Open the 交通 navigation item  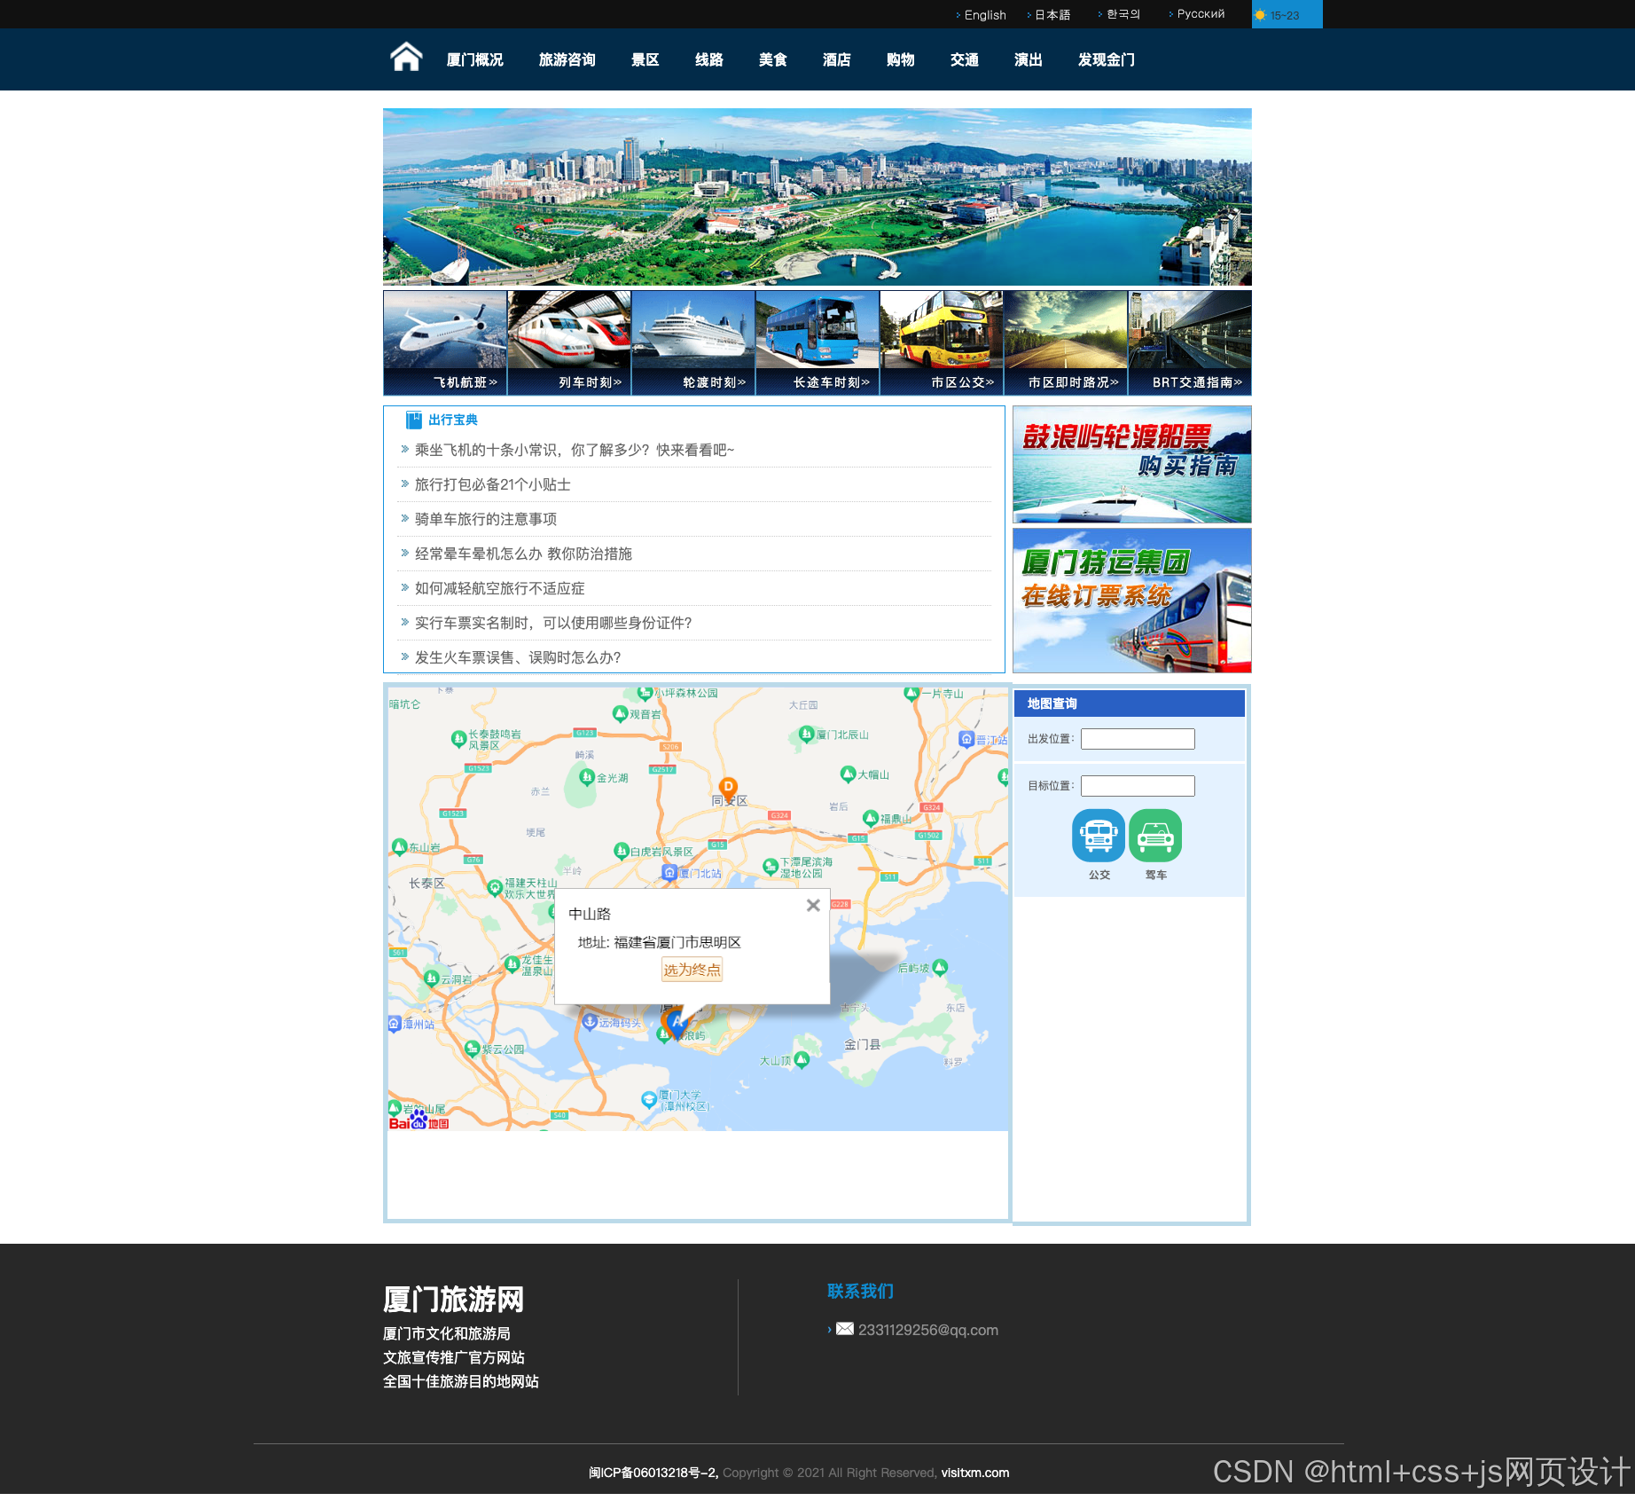pos(964,59)
